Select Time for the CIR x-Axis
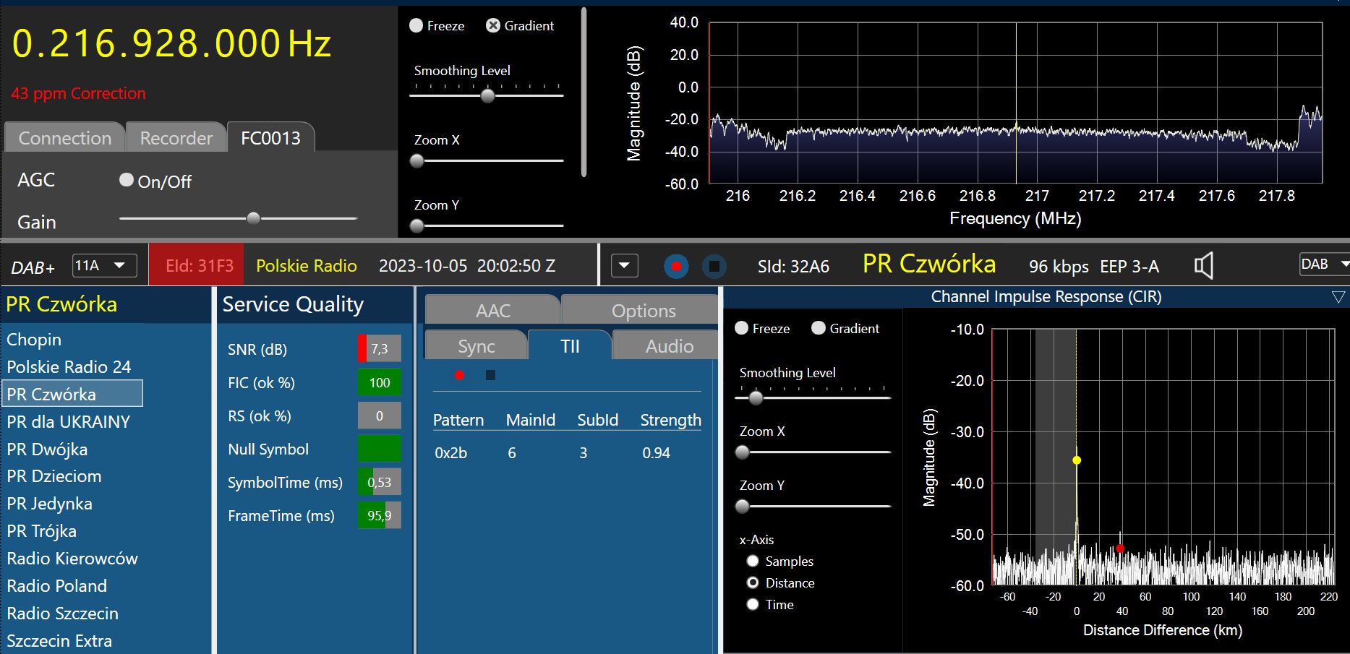The image size is (1350, 654). pyautogui.click(x=753, y=604)
